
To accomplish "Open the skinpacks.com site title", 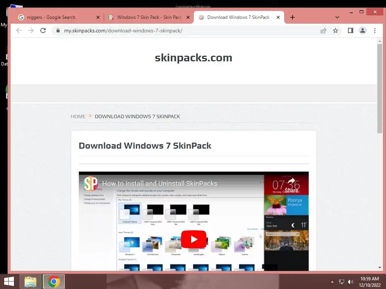I will point(193,58).
